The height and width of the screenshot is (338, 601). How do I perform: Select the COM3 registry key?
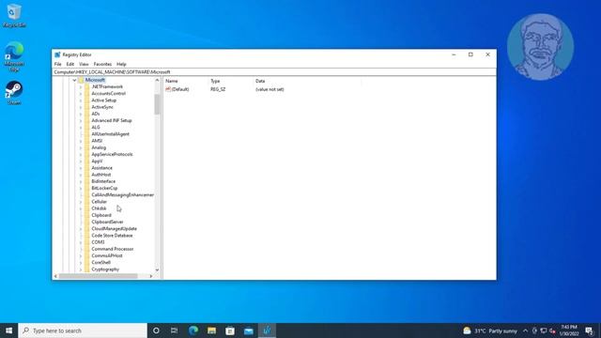(98, 242)
